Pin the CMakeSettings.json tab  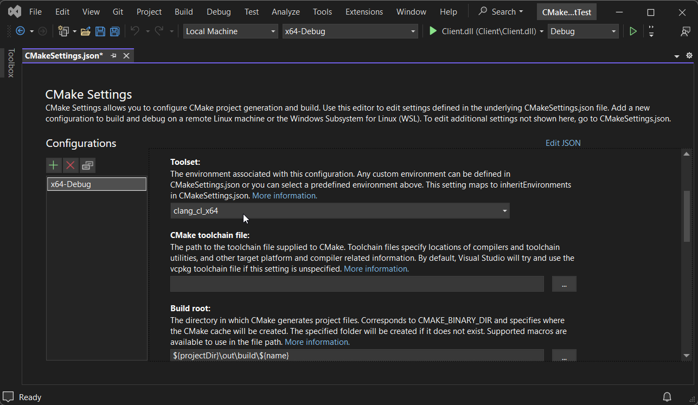tap(114, 56)
